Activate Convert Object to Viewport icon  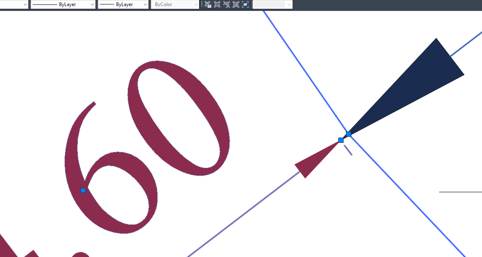236,4
